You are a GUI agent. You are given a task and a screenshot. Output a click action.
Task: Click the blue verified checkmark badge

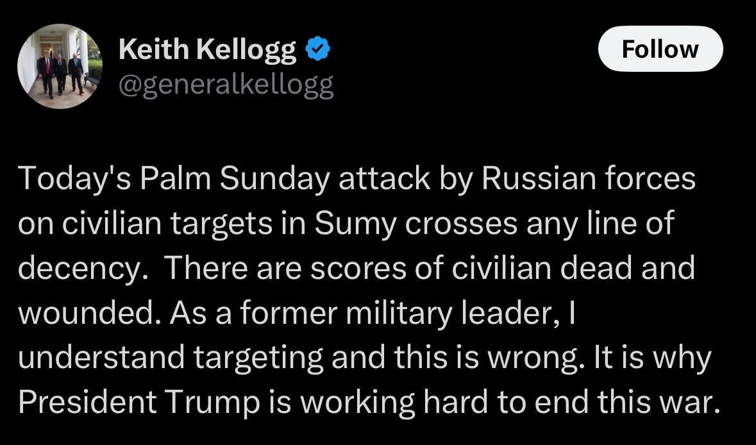point(317,49)
